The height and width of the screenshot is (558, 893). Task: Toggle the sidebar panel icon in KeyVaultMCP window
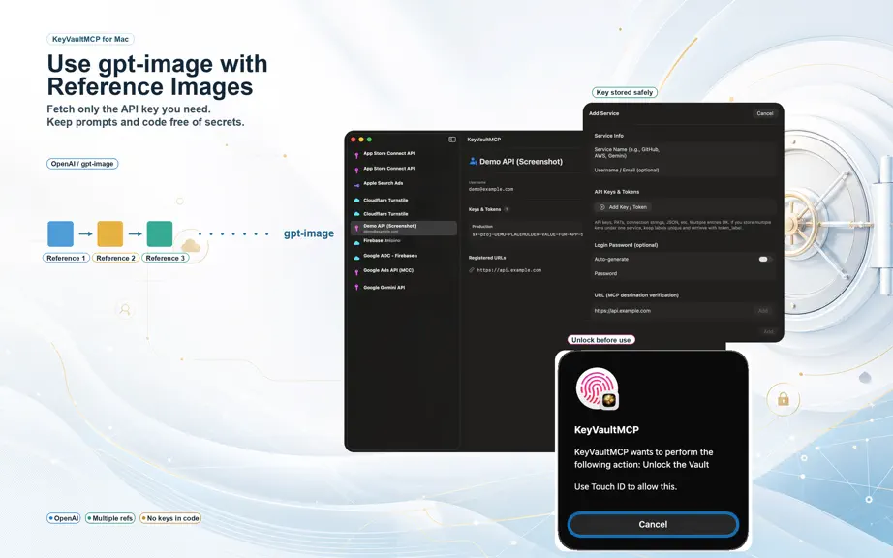[x=452, y=139]
